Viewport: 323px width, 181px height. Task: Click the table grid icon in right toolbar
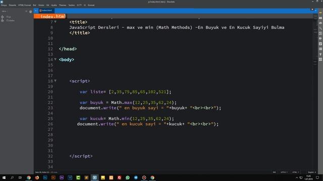click(320, 49)
